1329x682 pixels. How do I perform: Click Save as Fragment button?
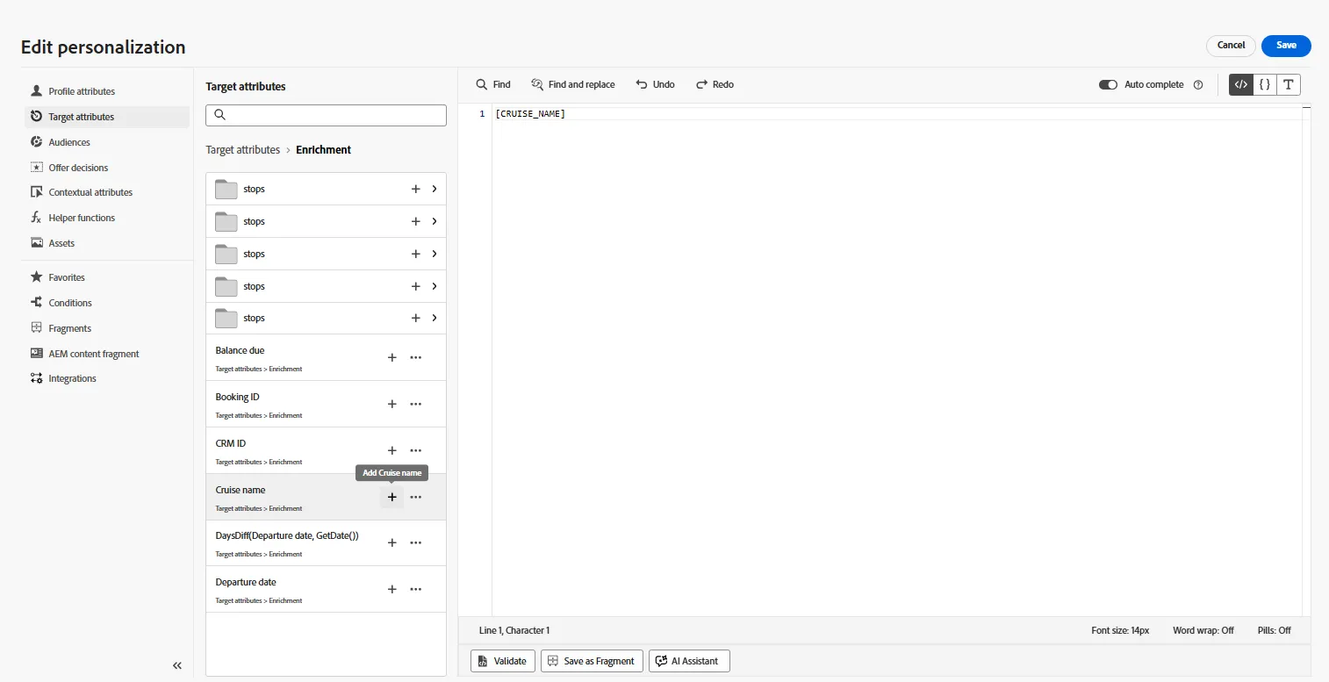(593, 661)
